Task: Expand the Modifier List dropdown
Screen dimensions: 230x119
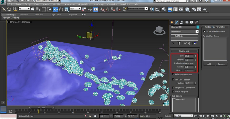Action: coord(197,32)
